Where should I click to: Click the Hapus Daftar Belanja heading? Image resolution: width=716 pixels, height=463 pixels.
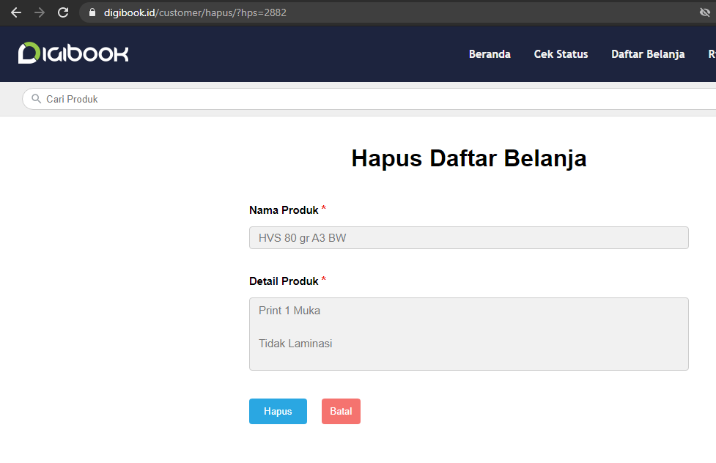468,158
